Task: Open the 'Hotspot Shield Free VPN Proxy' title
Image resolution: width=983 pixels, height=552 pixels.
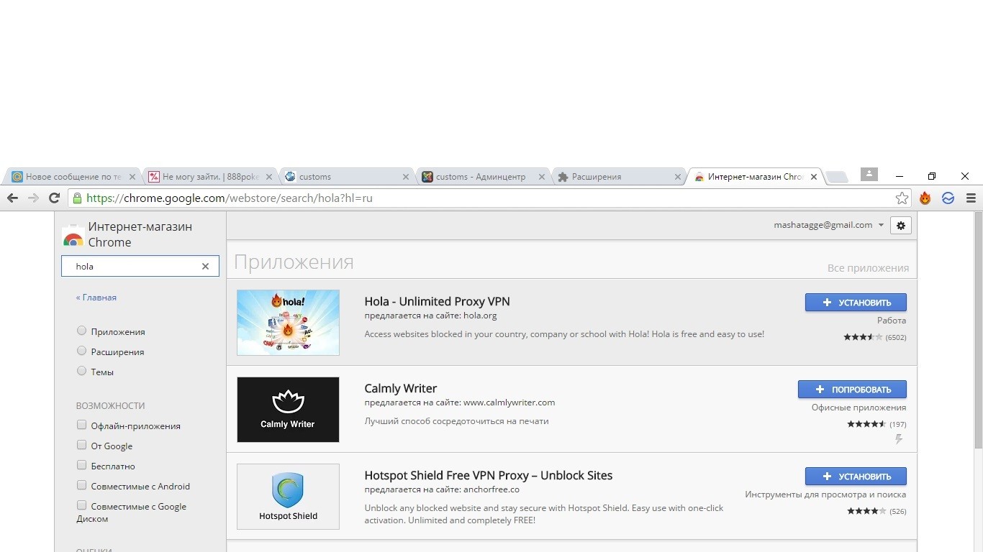Action: pyautogui.click(x=489, y=475)
